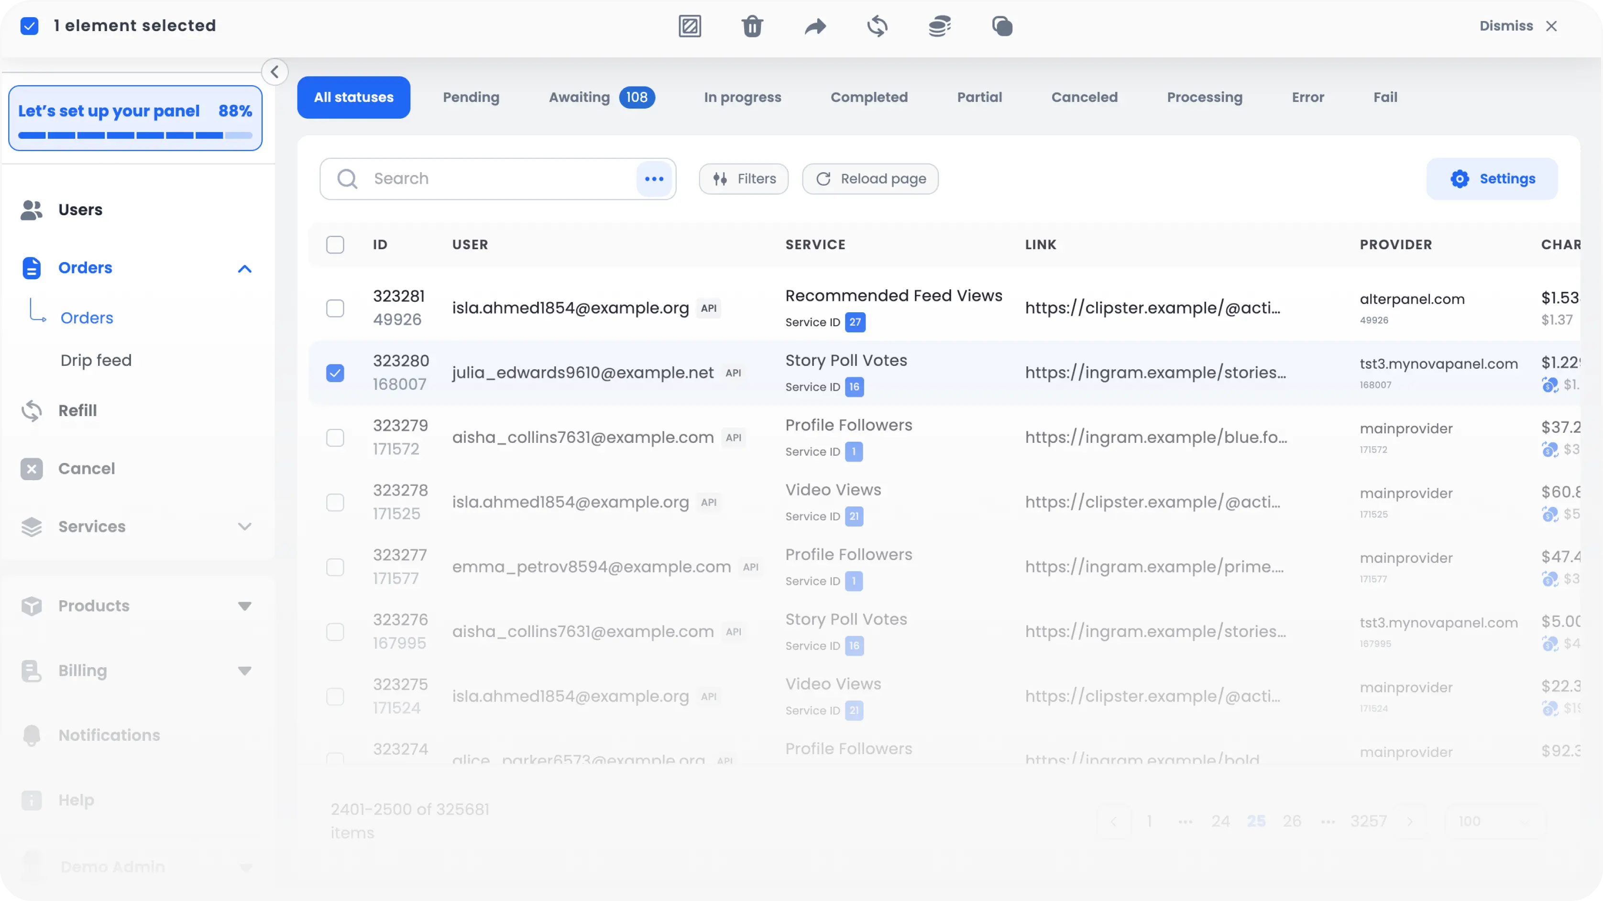
Task: Click the refill sync icon in top toolbar
Action: tap(877, 26)
